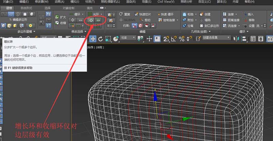This screenshot has width=273, height=141.
Task: Click the 距离连接 (Distance Connect) button
Action: (231, 20)
